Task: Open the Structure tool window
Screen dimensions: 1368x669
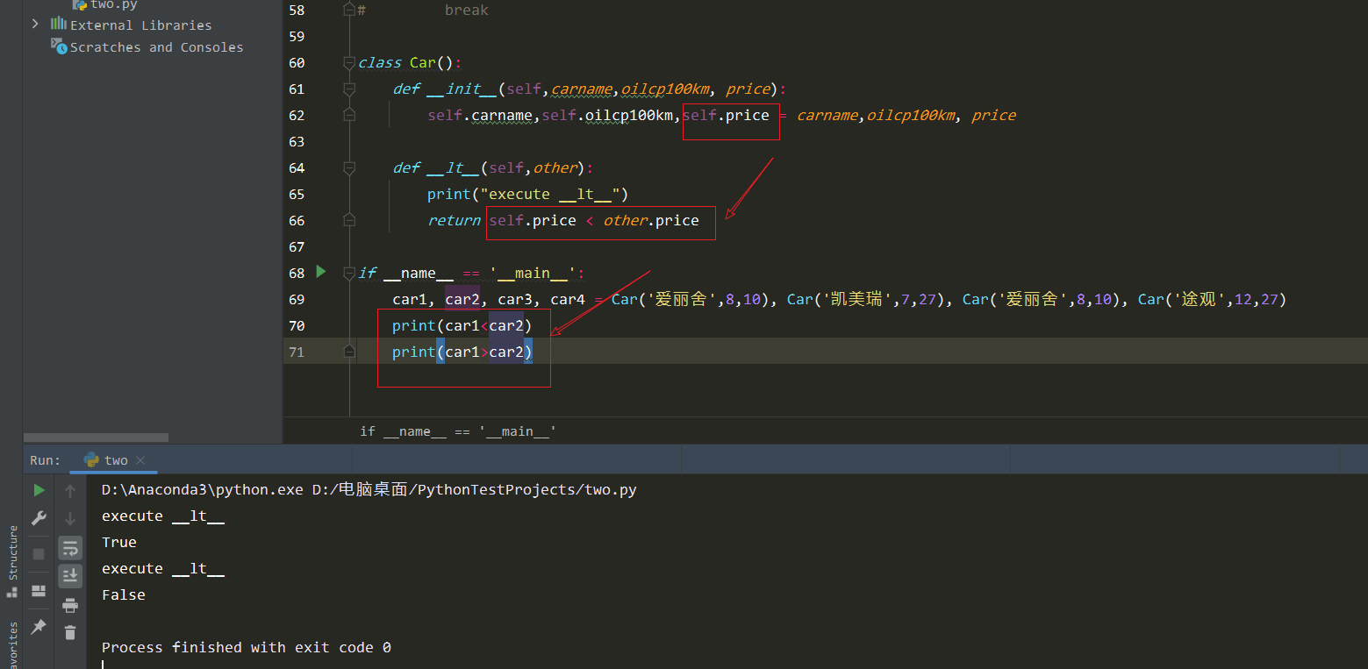Action: pyautogui.click(x=12, y=553)
